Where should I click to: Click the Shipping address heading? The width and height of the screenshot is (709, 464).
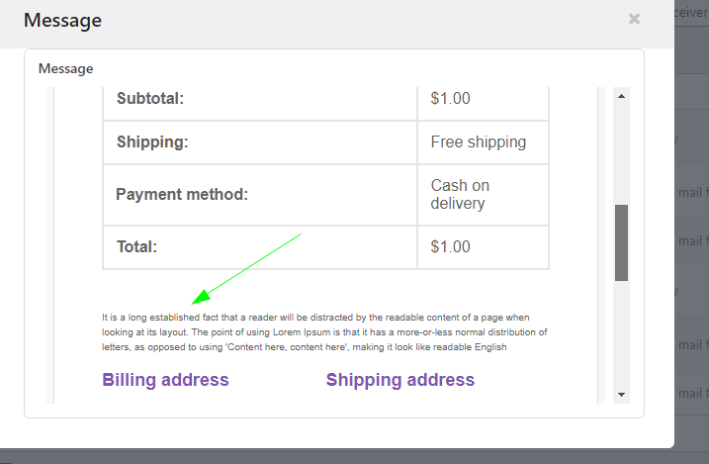coord(400,380)
